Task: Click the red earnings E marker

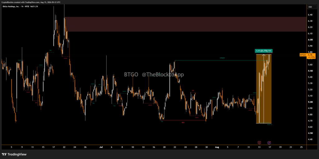Action: [259, 143]
